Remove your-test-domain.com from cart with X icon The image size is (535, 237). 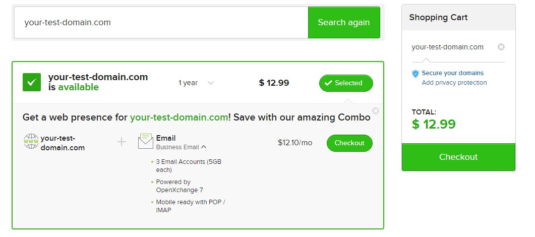pos(501,47)
